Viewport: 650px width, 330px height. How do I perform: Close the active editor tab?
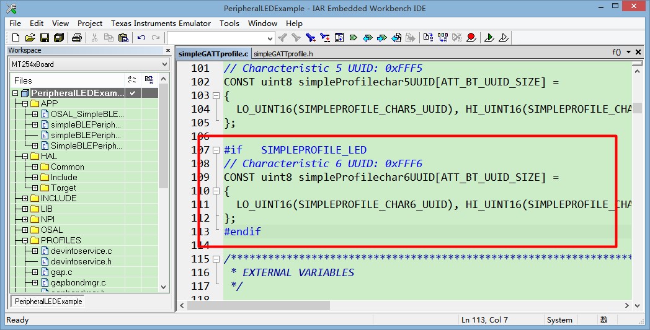point(638,52)
